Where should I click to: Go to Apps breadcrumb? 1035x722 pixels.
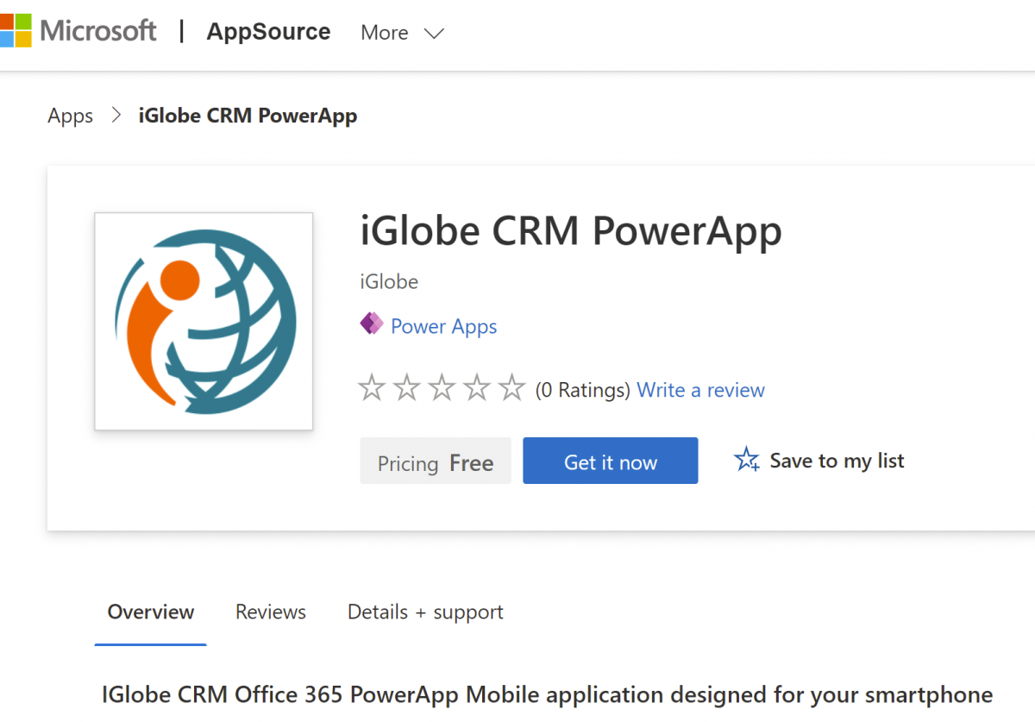click(x=71, y=116)
